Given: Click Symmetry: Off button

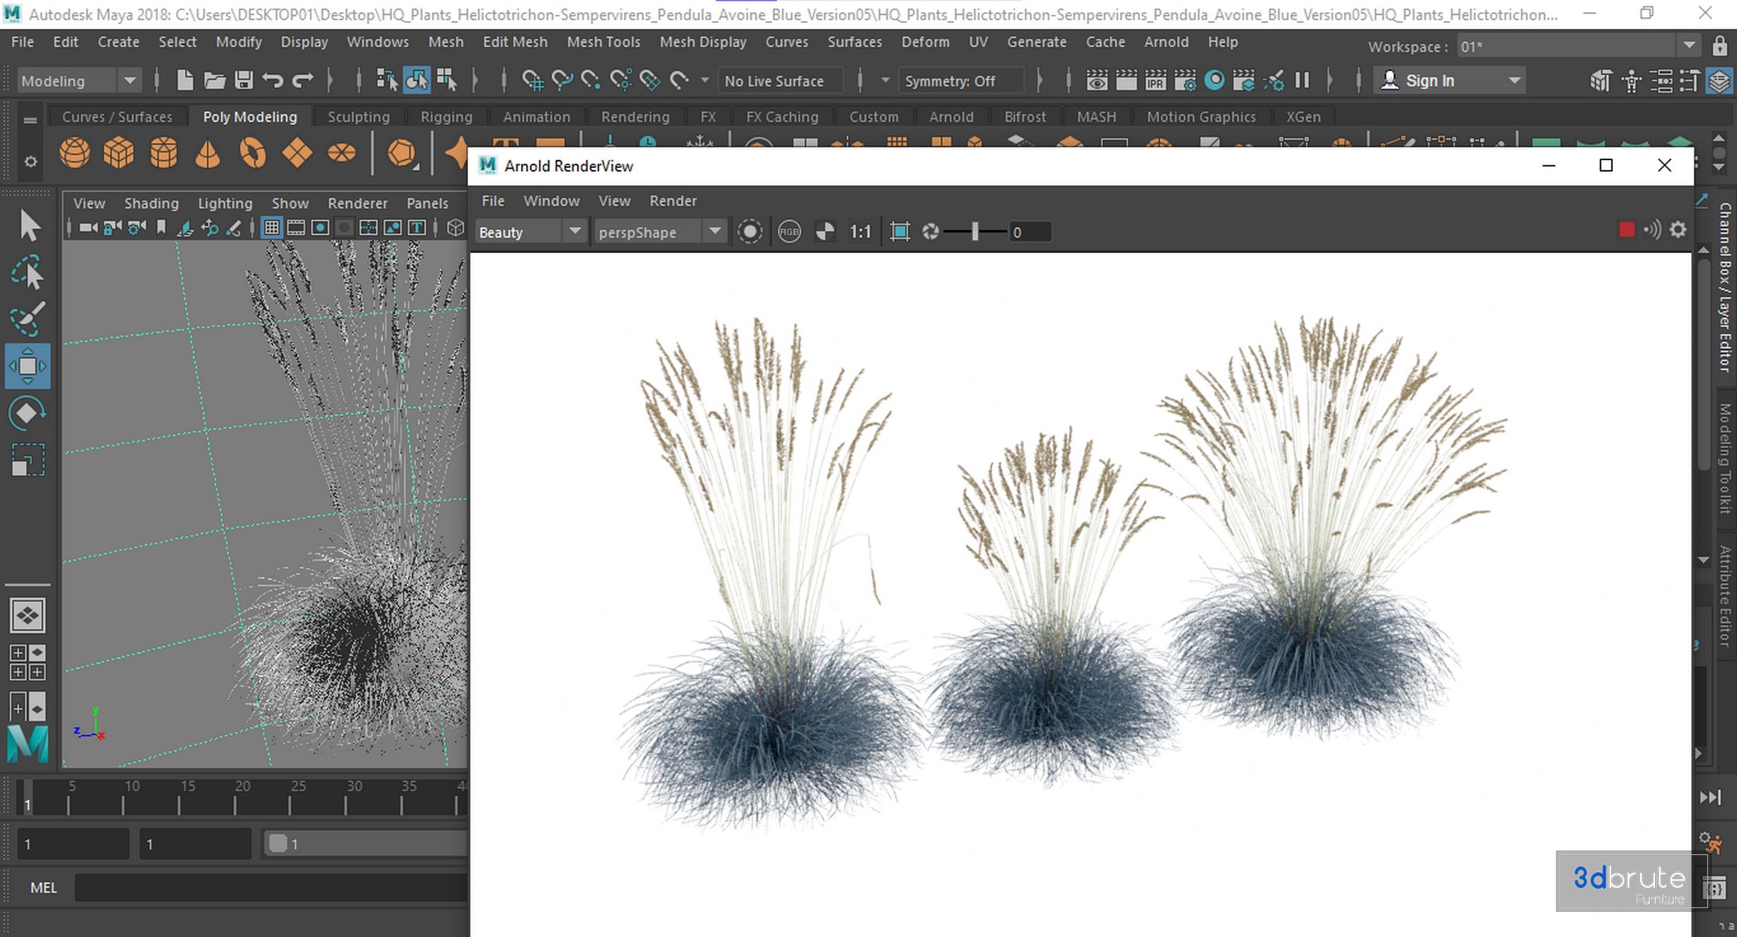Looking at the screenshot, I should click(950, 80).
